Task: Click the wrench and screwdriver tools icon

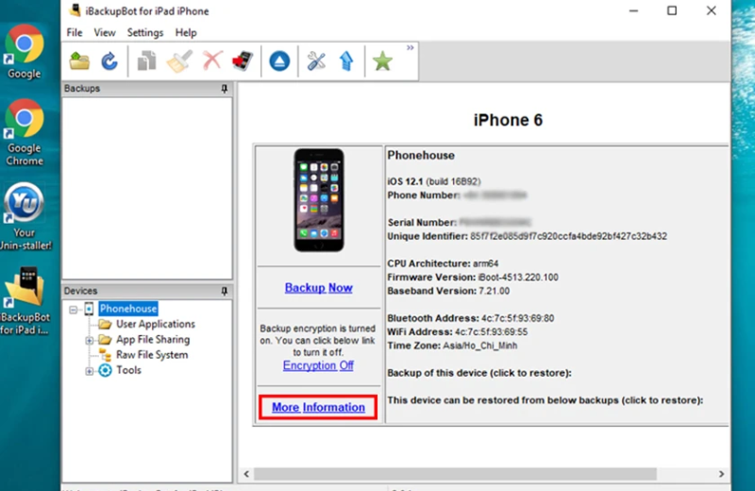Action: pyautogui.click(x=316, y=61)
